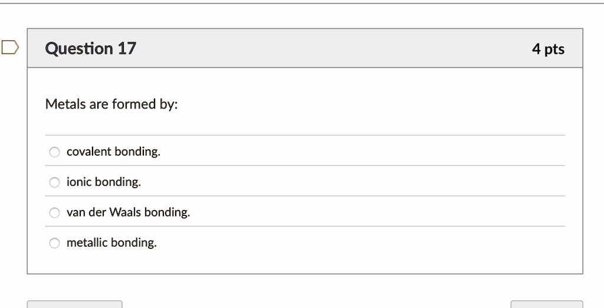Click the number '17' in the question title
Screen dimensions: 604x308
(127, 48)
